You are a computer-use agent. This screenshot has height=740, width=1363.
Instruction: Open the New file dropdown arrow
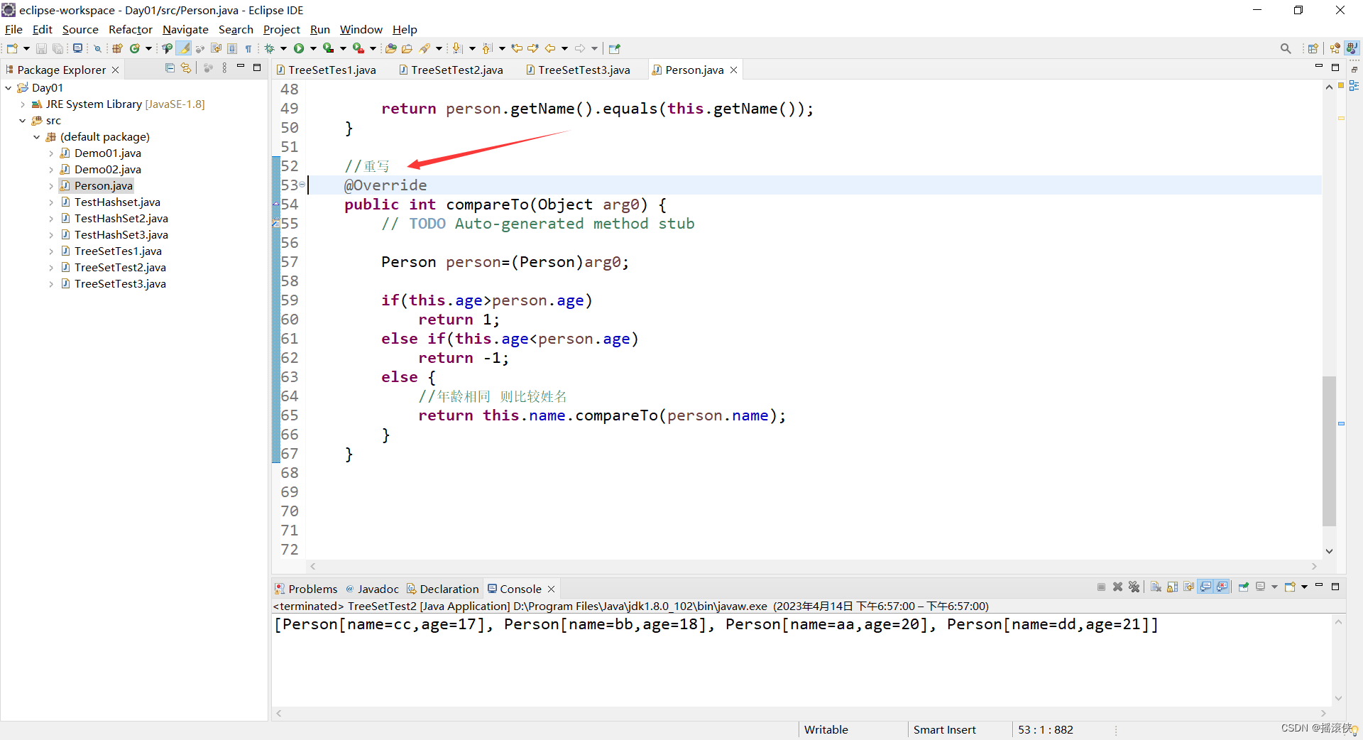click(x=26, y=48)
